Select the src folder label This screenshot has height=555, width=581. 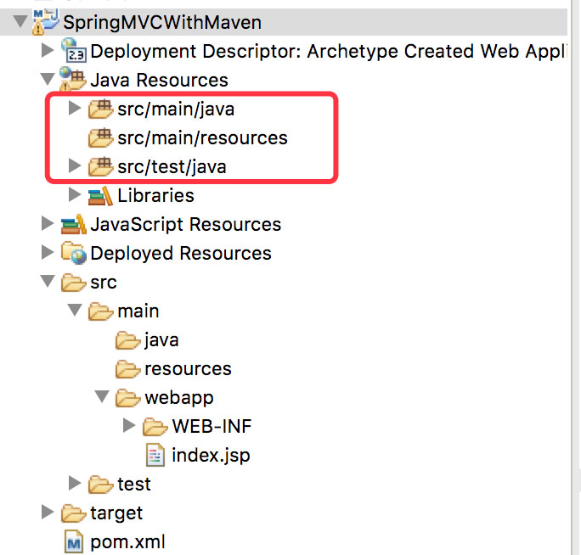point(104,283)
